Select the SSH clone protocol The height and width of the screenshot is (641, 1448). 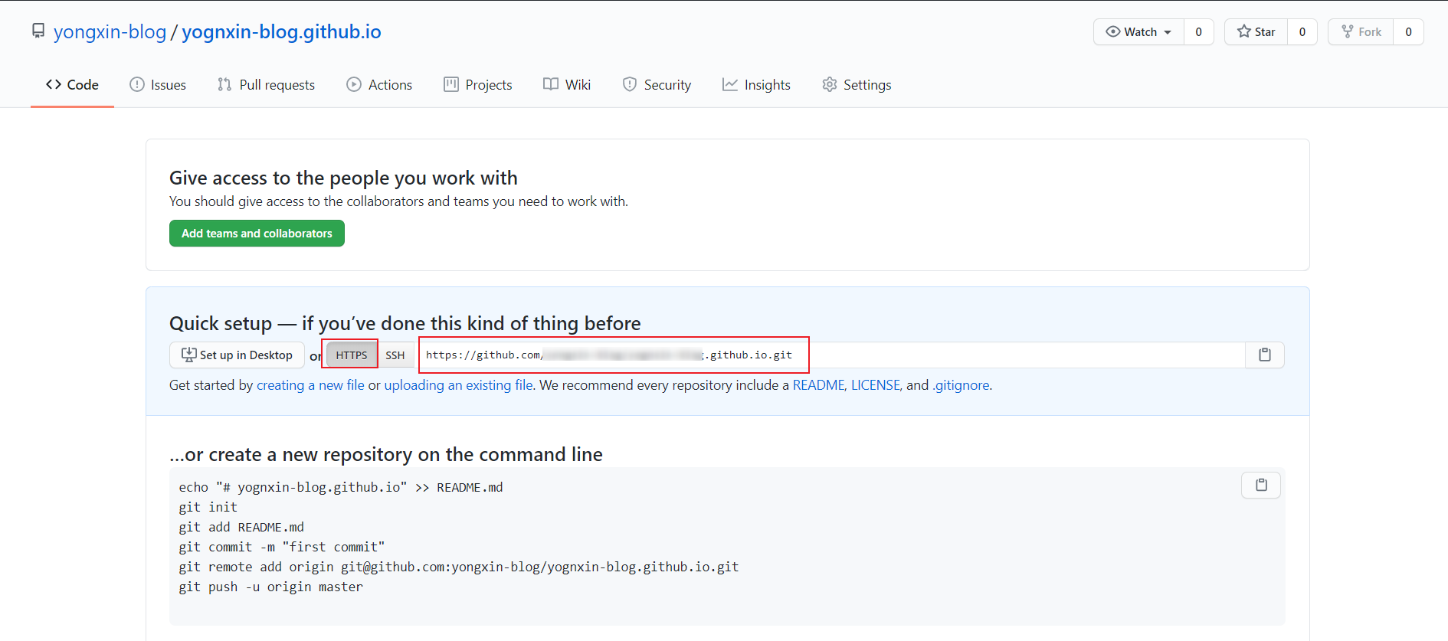tap(395, 355)
